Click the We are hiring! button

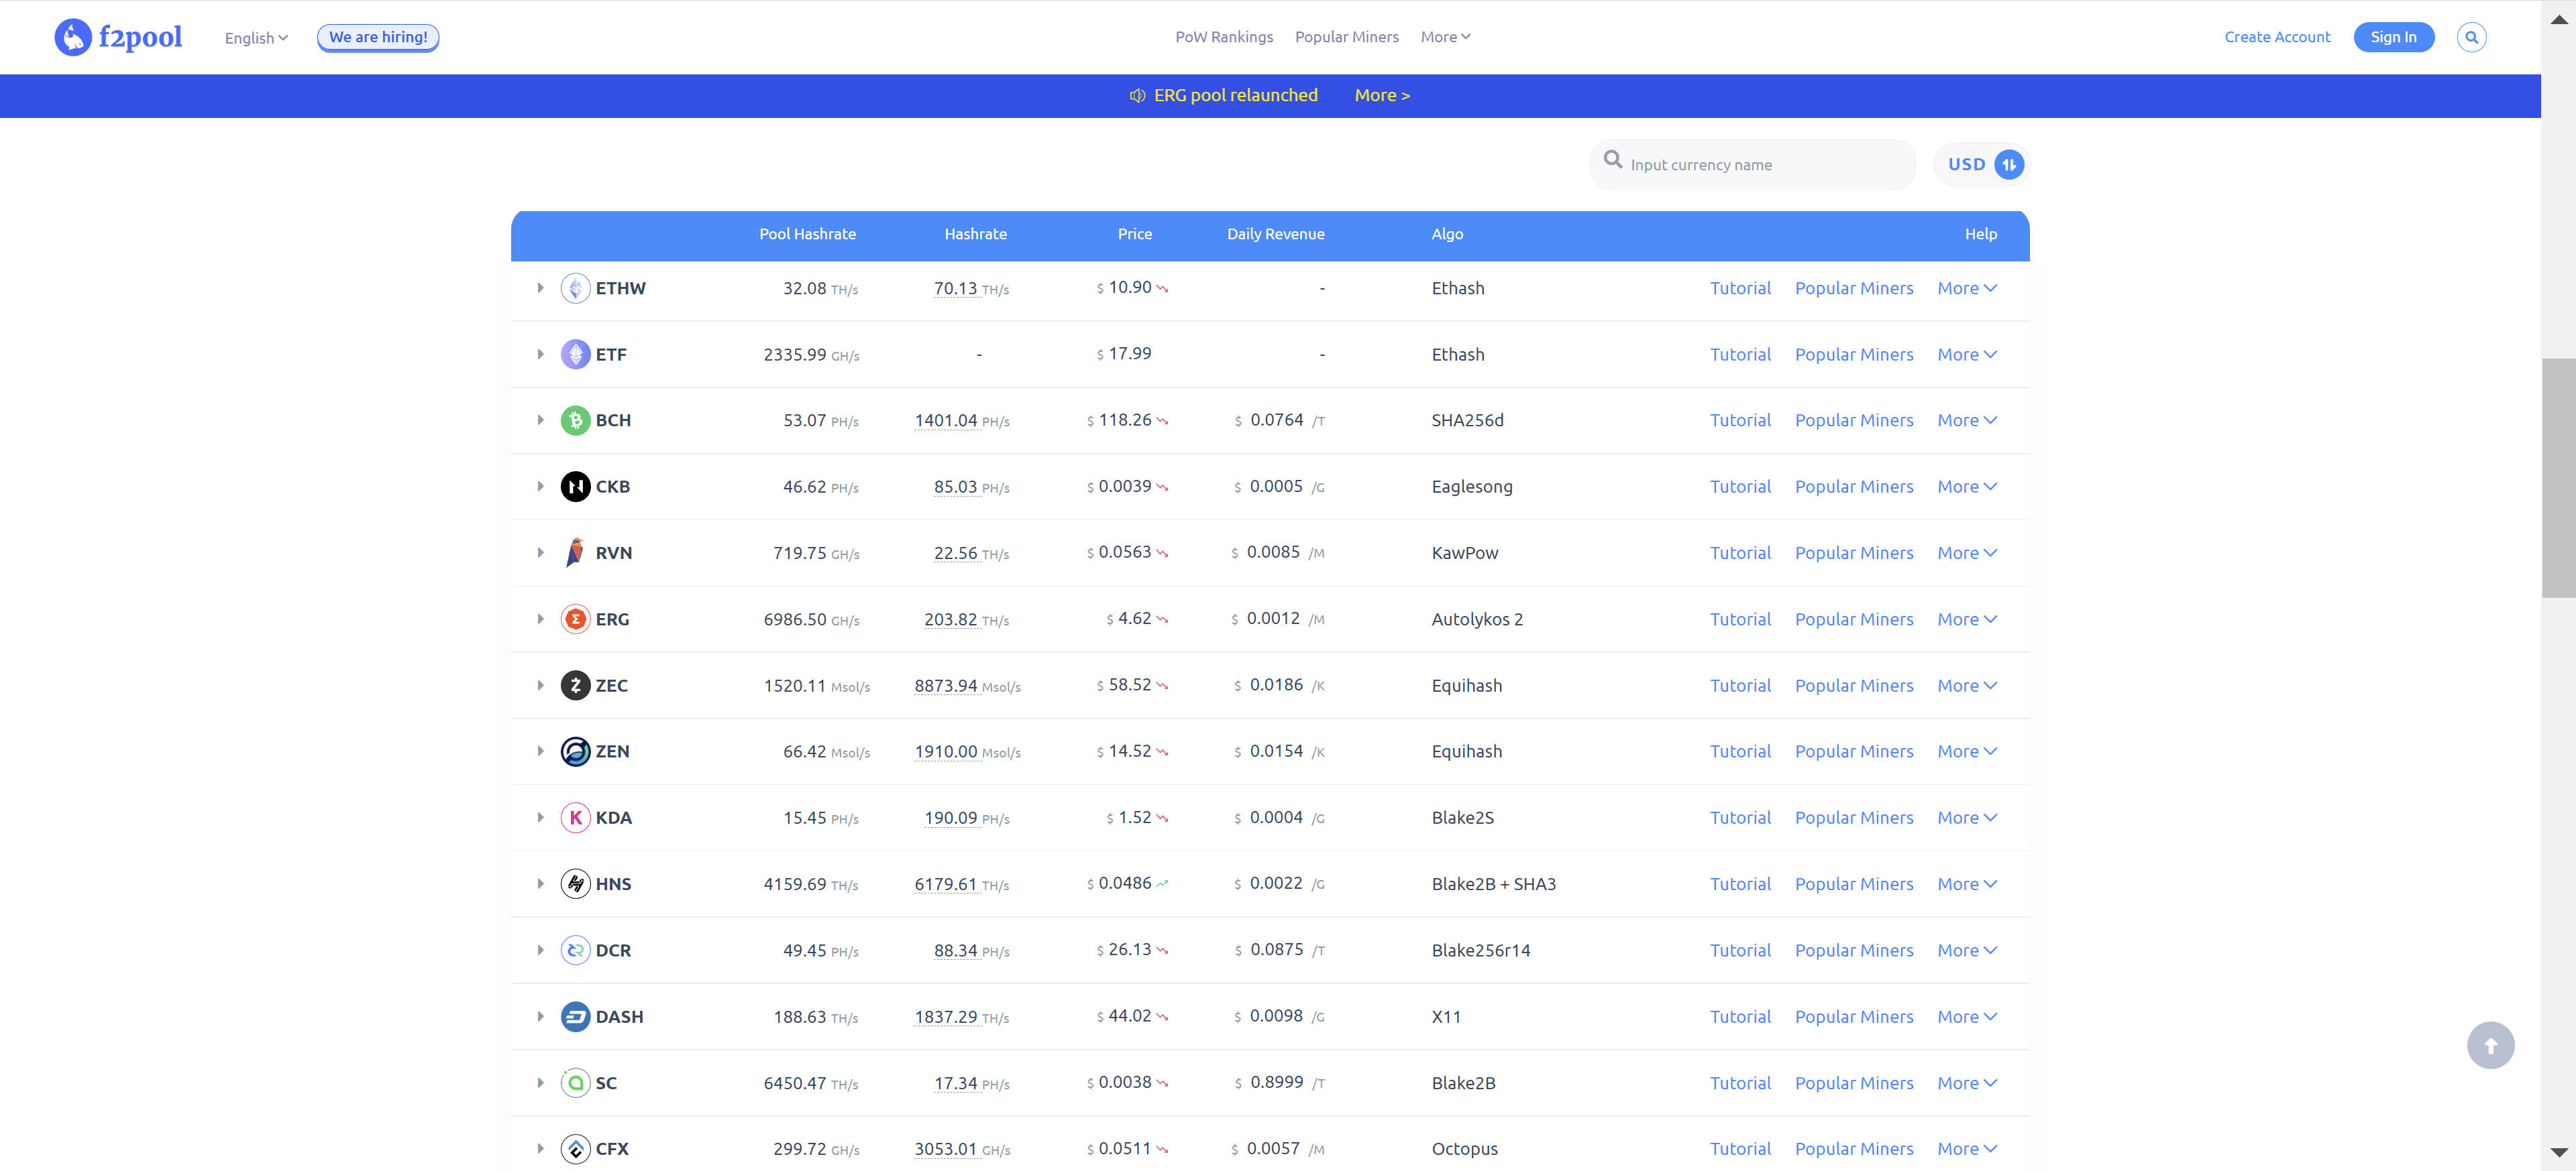[378, 37]
